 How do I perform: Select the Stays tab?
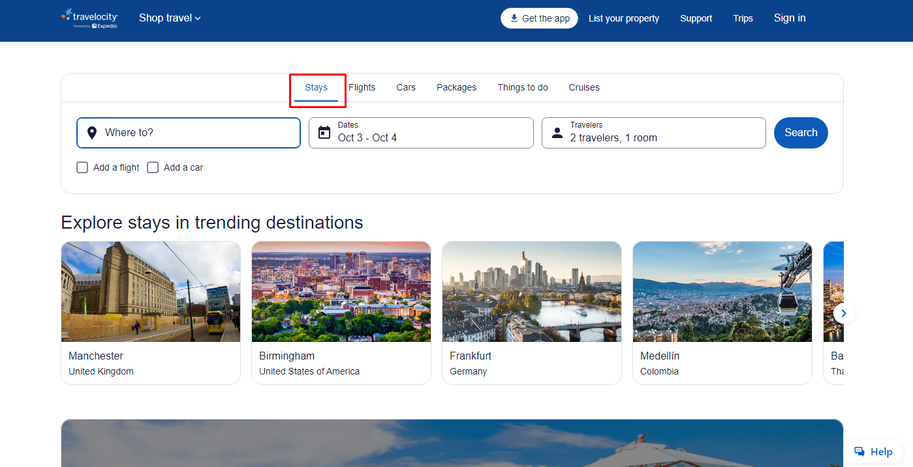tap(316, 87)
